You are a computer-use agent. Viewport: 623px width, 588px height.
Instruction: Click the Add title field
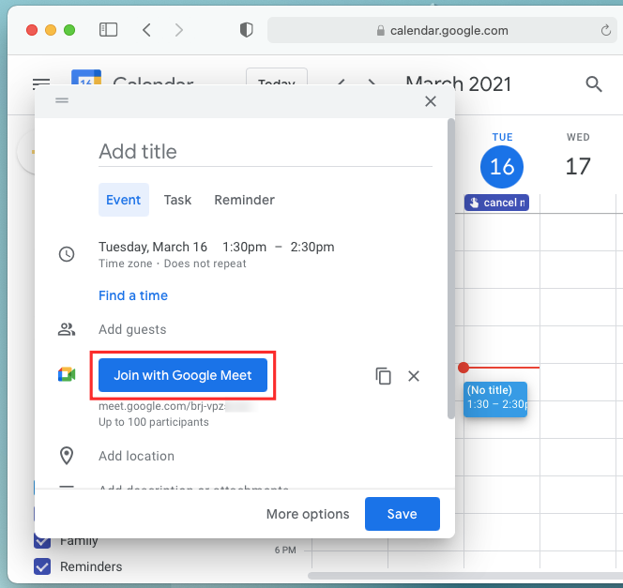click(265, 152)
